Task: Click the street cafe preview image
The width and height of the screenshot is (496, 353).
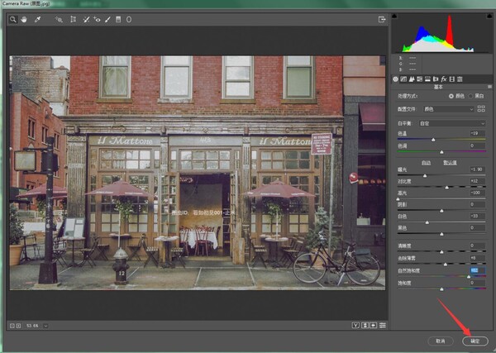Action: 198,173
